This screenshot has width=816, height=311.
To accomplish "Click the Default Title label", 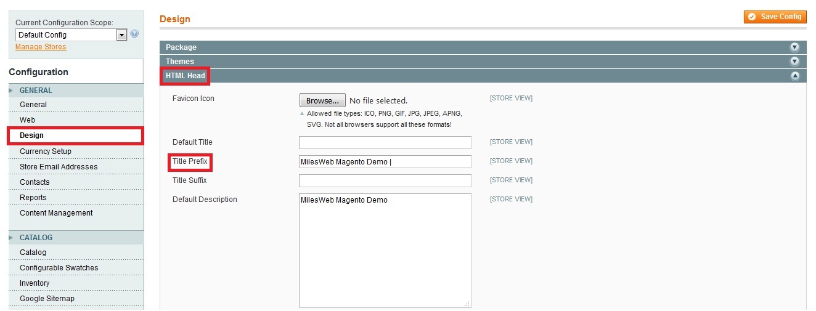I will pyautogui.click(x=192, y=142).
